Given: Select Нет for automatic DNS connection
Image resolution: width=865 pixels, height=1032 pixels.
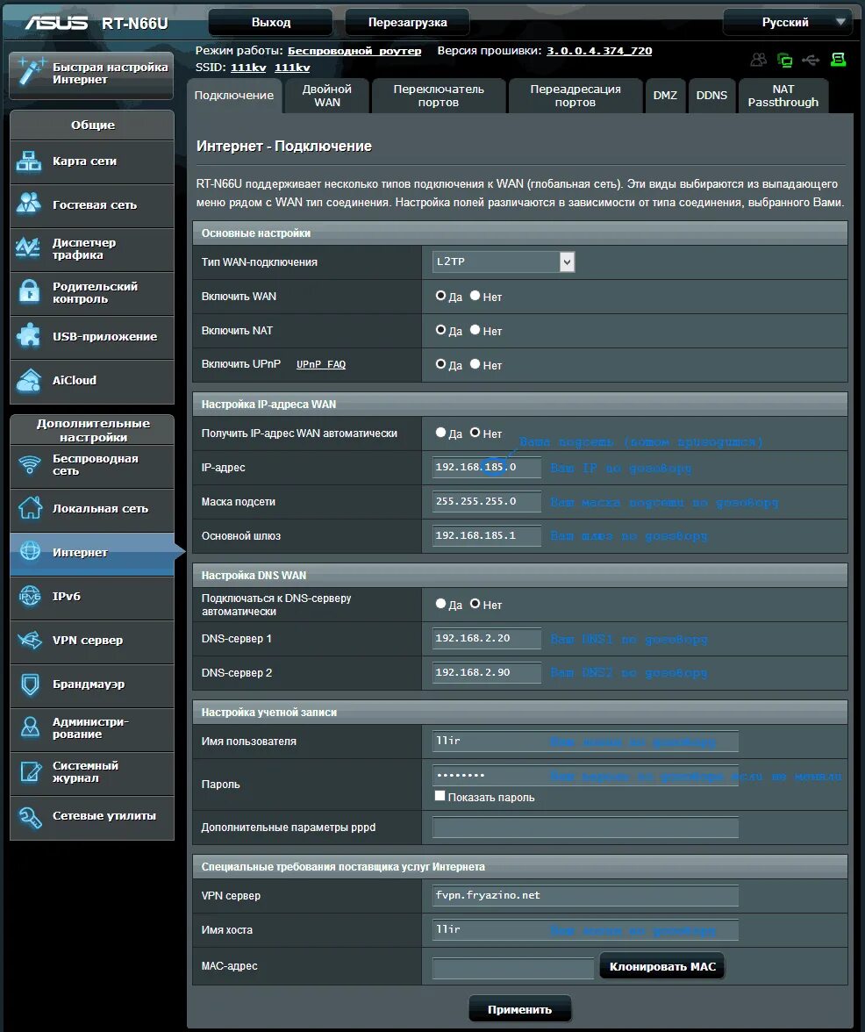Looking at the screenshot, I should pos(475,604).
